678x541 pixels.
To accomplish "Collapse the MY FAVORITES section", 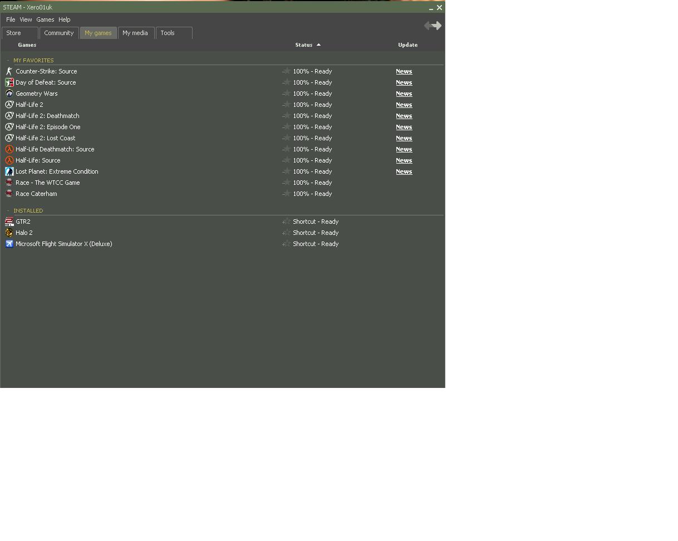I will click(x=8, y=60).
